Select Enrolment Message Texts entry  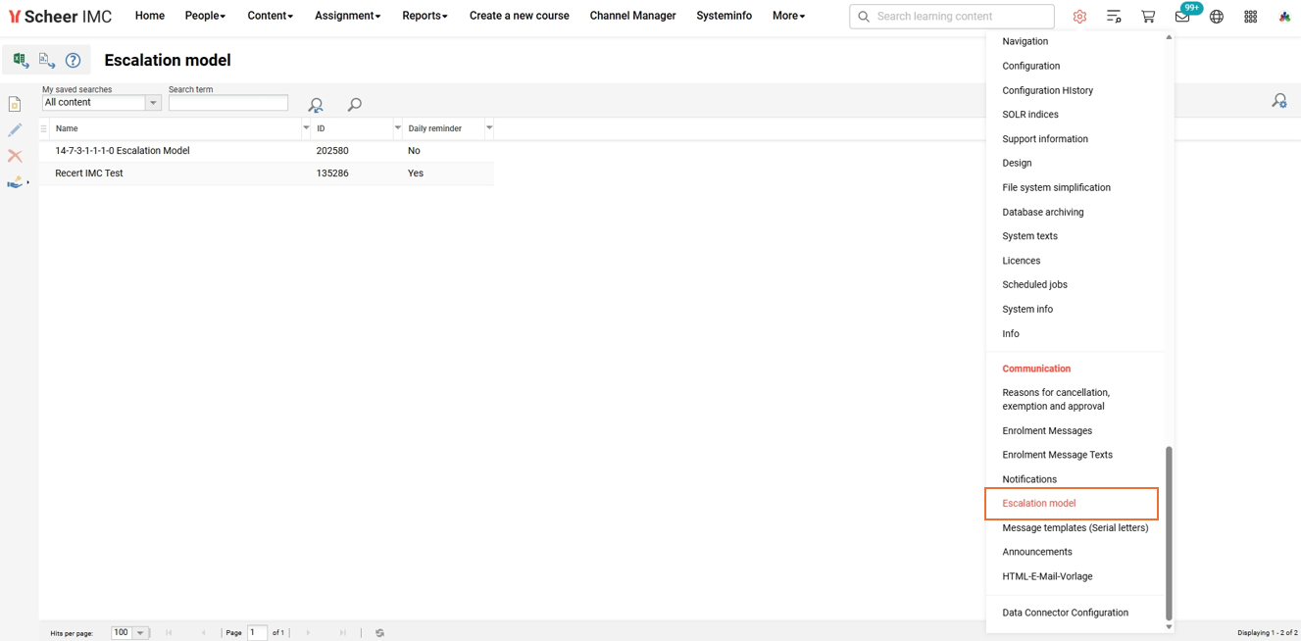tap(1057, 455)
